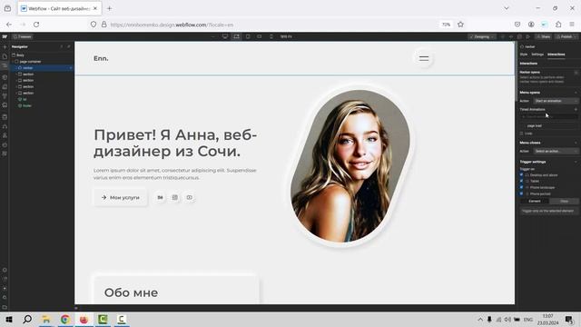Viewport: 581px width, 327px height.
Task: Toggle Phone landscape trigger checkbox
Action: pyautogui.click(x=521, y=187)
